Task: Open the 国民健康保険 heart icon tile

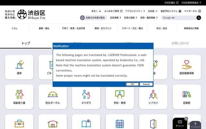Action: coord(186,64)
